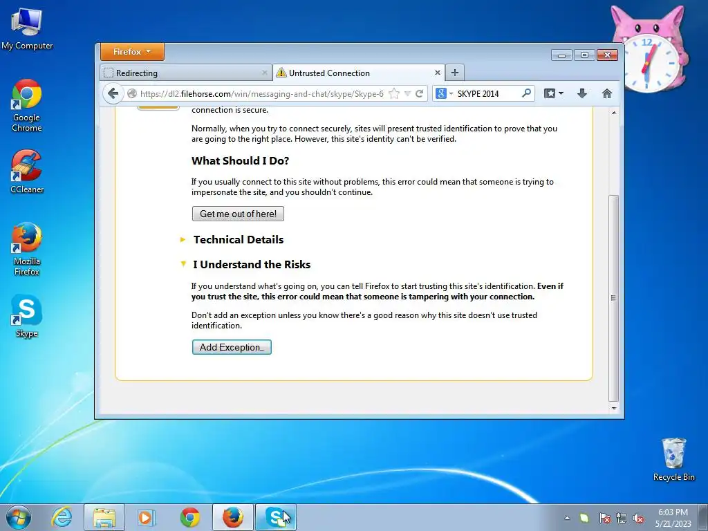Screen dimensions: 708x531
Task: Close the Untrusted Connection tab
Action: tap(437, 72)
